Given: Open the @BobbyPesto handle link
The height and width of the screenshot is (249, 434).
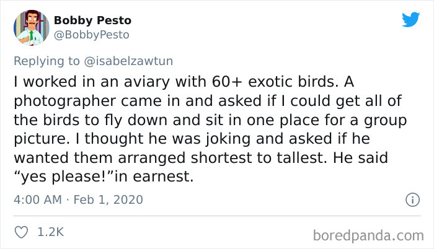Looking at the screenshot, I should pyautogui.click(x=92, y=35).
